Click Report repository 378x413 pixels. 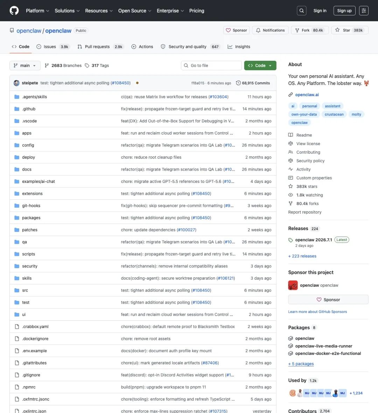(x=305, y=212)
